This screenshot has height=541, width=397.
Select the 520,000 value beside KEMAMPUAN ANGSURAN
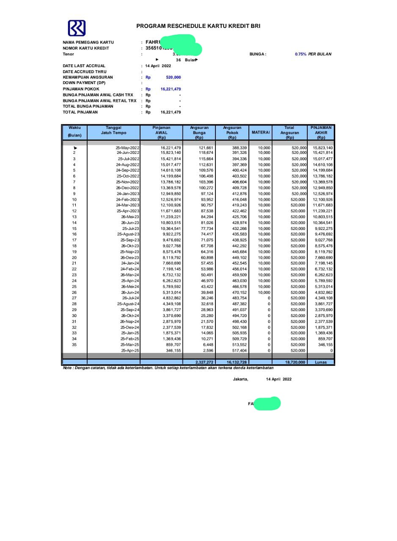coord(174,77)
